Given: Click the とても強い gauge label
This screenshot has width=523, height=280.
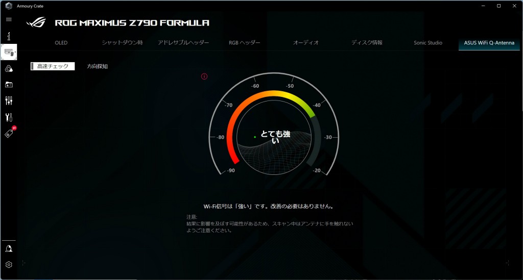Looking at the screenshot, I should pos(275,137).
